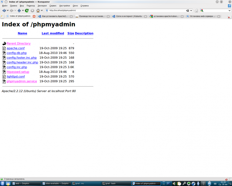Open the Настройки menu
The width and height of the screenshot is (232, 186).
click(65, 6)
